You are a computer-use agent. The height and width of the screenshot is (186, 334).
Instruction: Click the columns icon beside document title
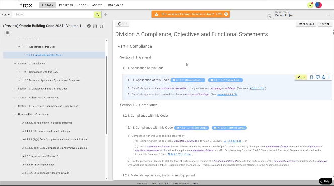(x=95, y=26)
